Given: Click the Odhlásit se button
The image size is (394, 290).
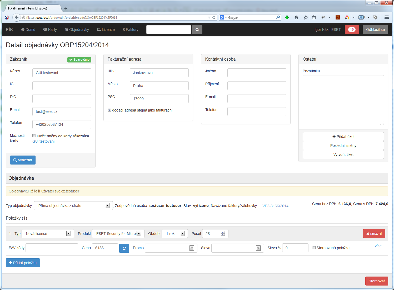Looking at the screenshot, I should click(375, 30).
